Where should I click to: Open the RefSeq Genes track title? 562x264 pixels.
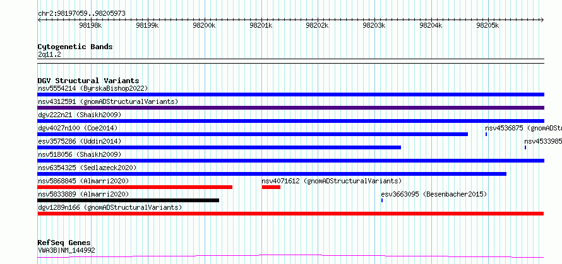(x=64, y=243)
